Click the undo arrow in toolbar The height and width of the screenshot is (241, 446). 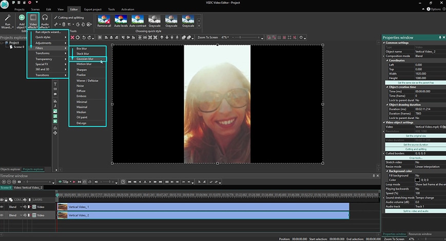tap(84, 37)
